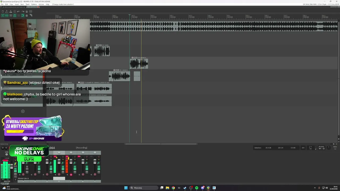Click the Wyszukaj taskbar search box
This screenshot has height=191, width=340.
144,188
